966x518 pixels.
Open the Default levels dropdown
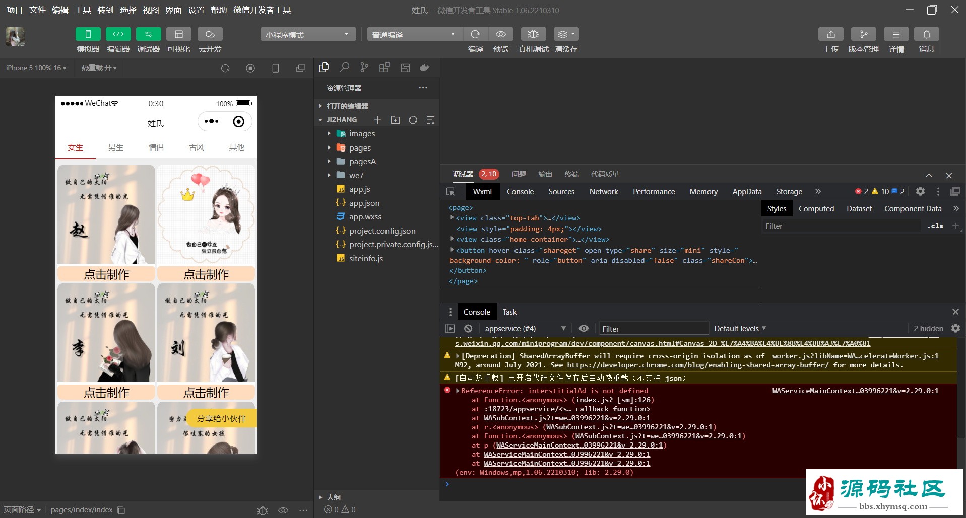coord(740,329)
